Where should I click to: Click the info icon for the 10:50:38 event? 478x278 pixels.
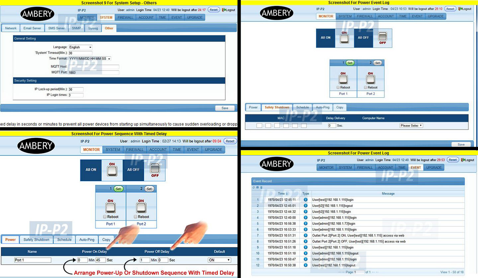point(306,265)
